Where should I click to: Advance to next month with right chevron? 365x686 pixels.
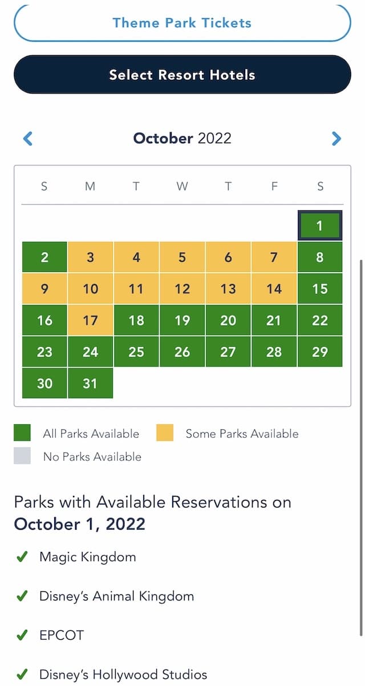tap(336, 138)
